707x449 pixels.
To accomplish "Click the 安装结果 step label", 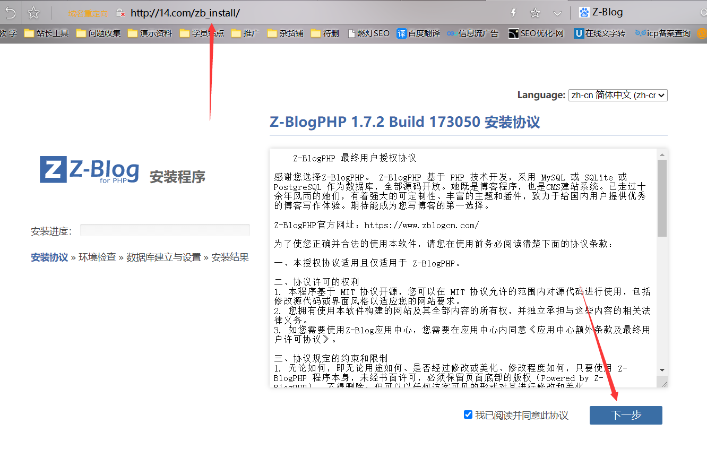I will click(230, 257).
